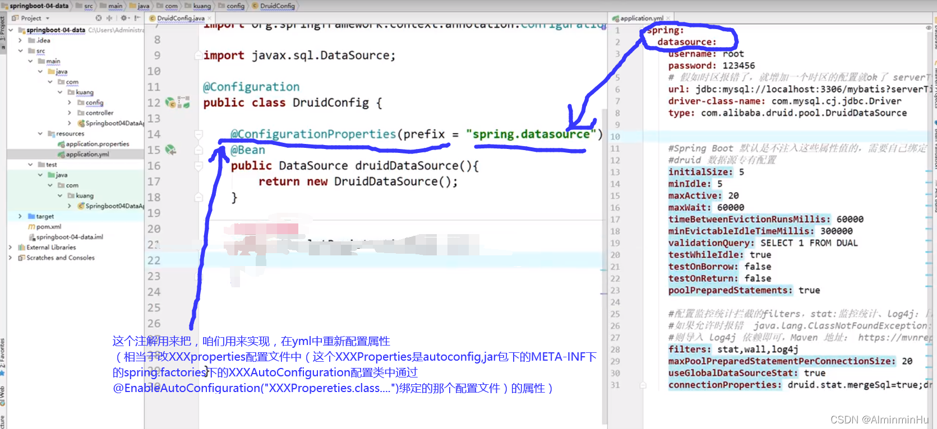Click the bean dependencies gutter icon on line 12
Viewport: 937px width, 429px height.
point(184,102)
